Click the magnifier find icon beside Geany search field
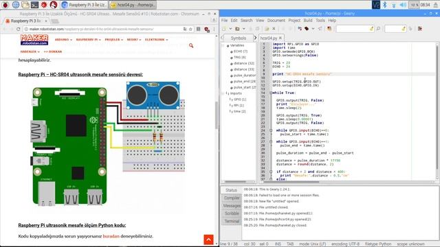Screen dimensions: 440x247 (x=378, y=29)
